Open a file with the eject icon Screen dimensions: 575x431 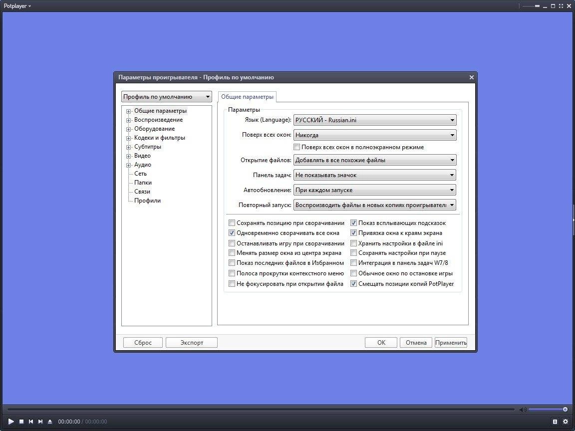[50, 422]
